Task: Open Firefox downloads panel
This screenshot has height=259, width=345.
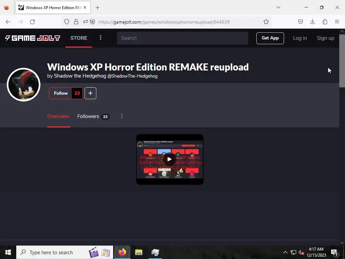Action: coord(312,22)
